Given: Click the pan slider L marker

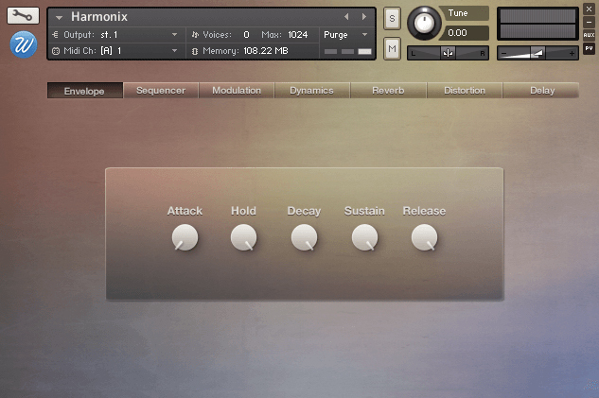Looking at the screenshot, I should pos(414,54).
